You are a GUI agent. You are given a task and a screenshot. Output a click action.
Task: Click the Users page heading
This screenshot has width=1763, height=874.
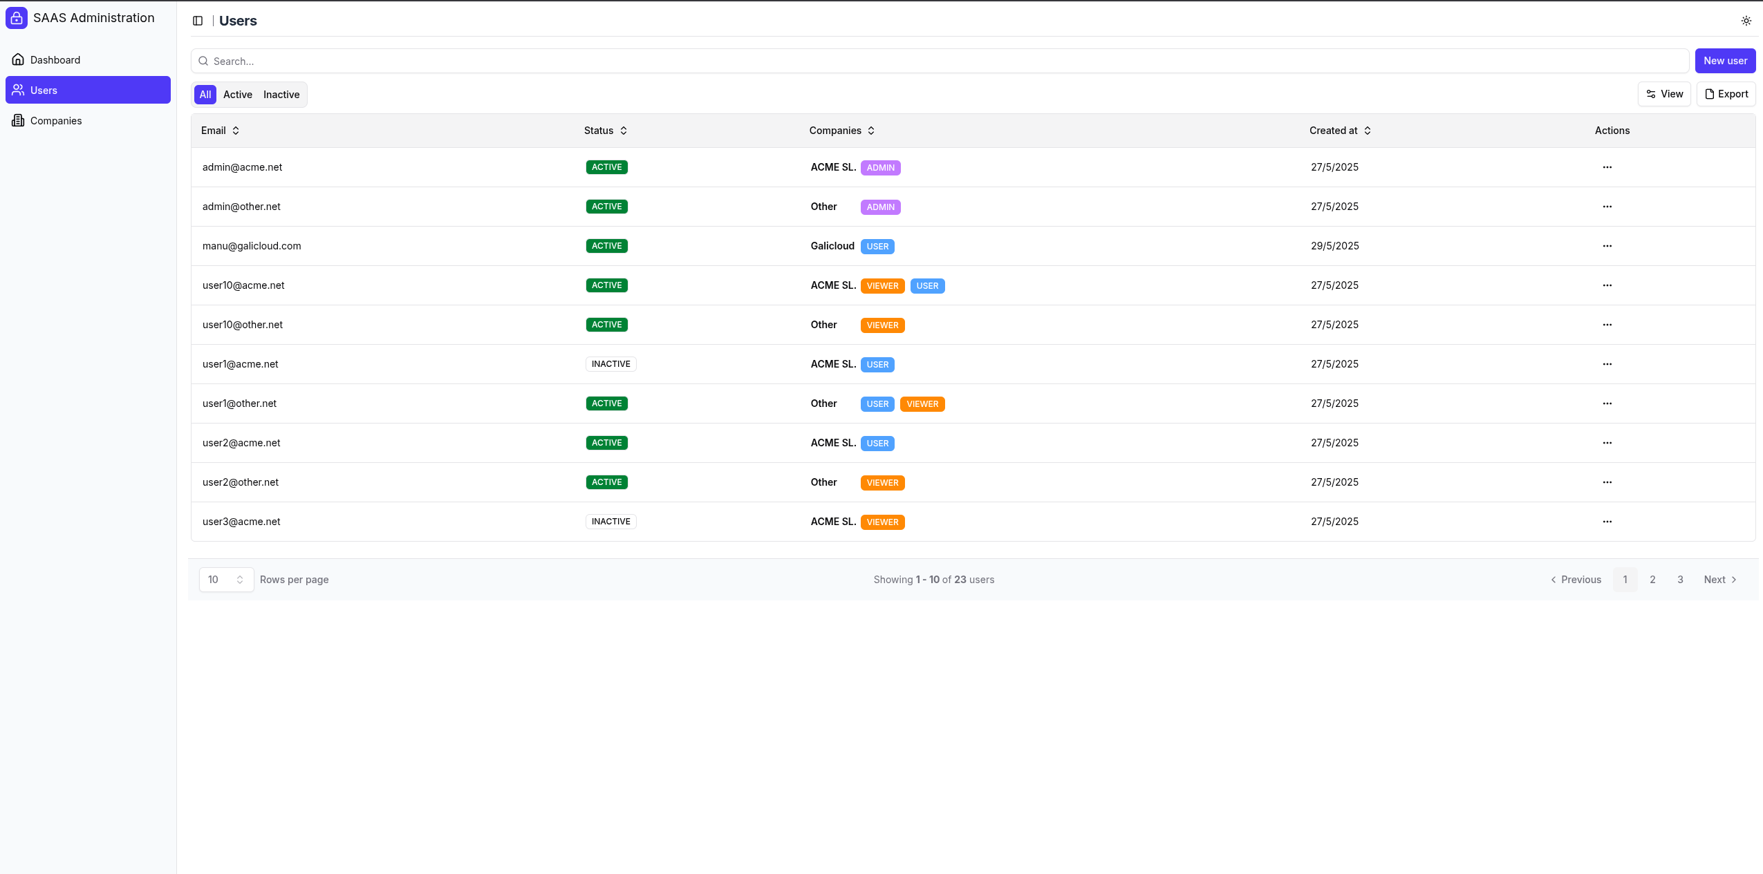tap(238, 21)
